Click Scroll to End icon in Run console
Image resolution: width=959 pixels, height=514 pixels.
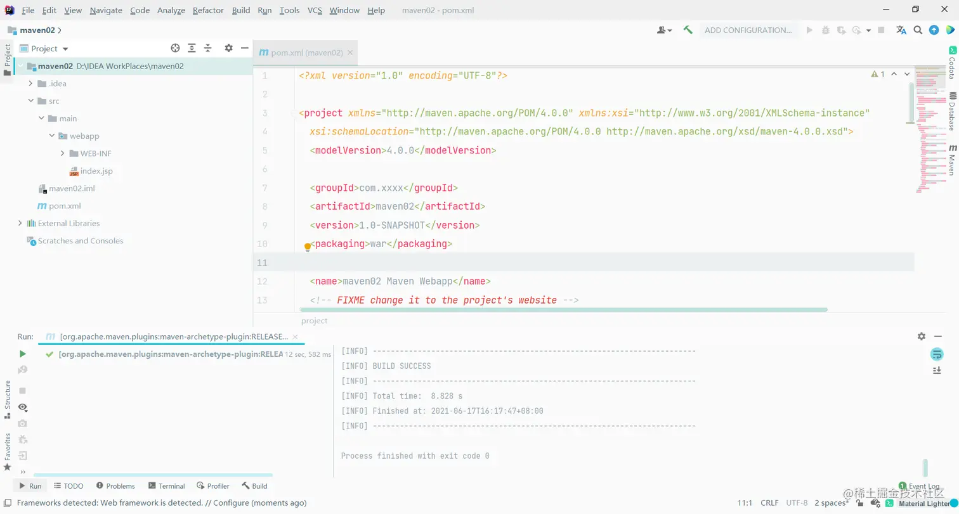pos(937,370)
